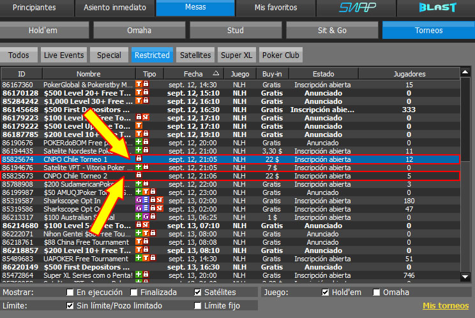Click the lock icon on CNPO Chile Torneo 1

[139, 158]
